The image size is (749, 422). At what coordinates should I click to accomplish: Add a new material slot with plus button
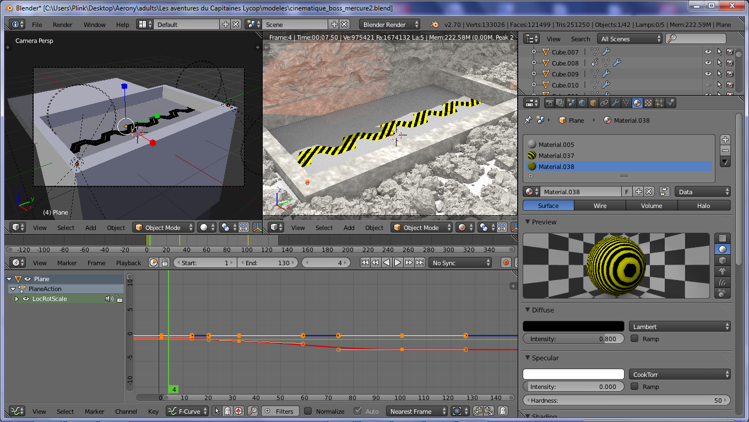pyautogui.click(x=725, y=140)
